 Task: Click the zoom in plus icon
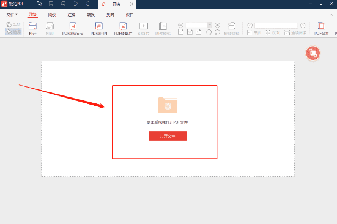click(217, 25)
